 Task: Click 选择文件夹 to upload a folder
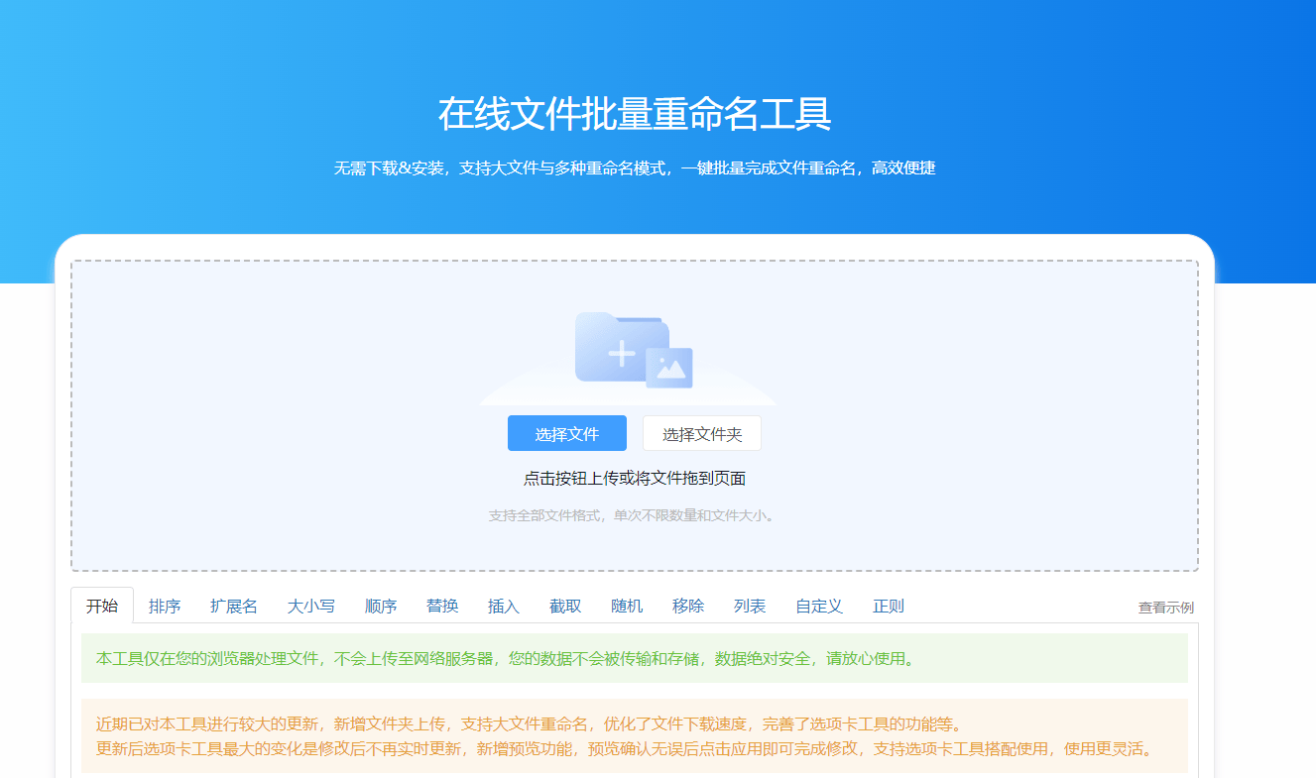pos(702,433)
